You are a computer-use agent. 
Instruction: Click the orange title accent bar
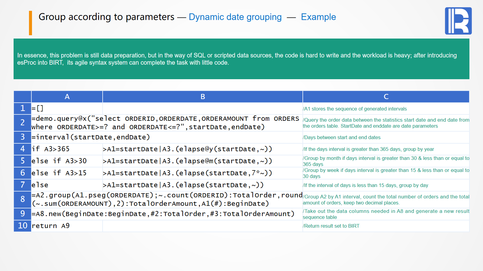pyautogui.click(x=30, y=23)
